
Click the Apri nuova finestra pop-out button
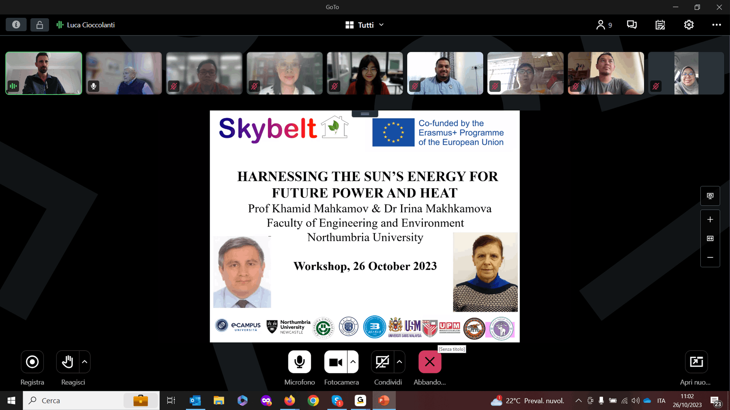696,362
